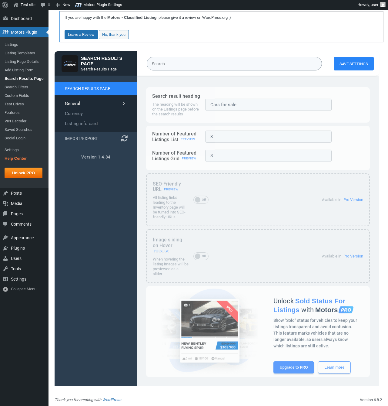Screen dimensions: 388x406
Task: Open the Search Results Page tab
Action: [x=96, y=89]
